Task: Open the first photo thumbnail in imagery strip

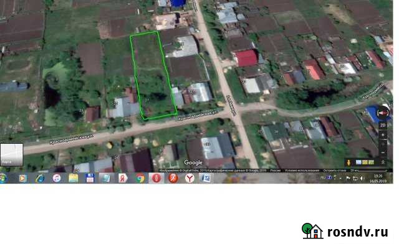Action: pos(359,162)
